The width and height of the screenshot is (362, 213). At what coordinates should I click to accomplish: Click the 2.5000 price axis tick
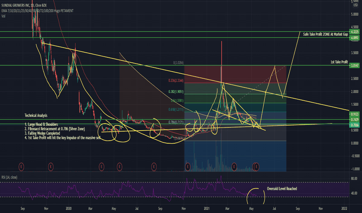[x=355, y=79]
